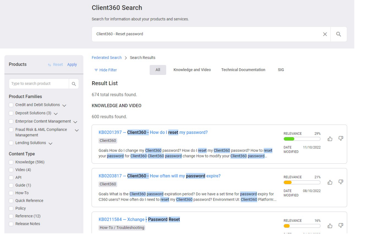Screen dimensions: 372x245
Task: Enable the Knowledge (596) content filter
Action: [11, 162]
